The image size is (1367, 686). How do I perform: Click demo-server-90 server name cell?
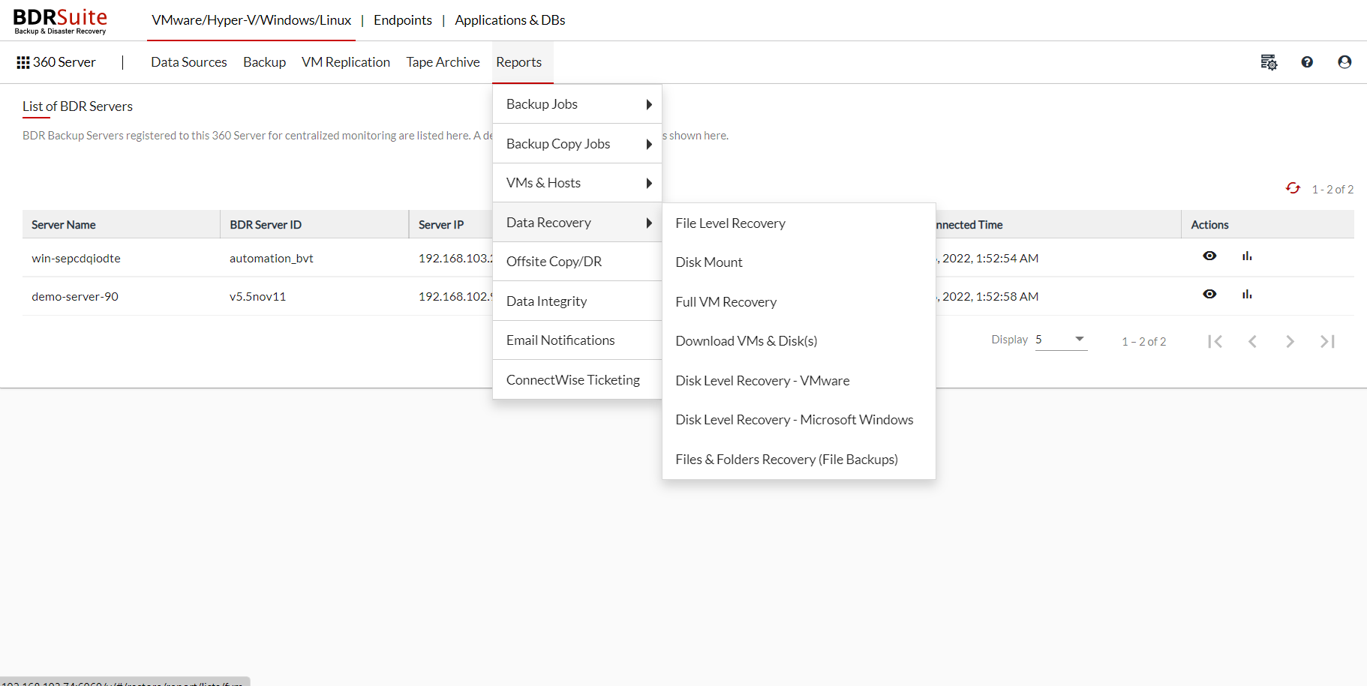[75, 297]
